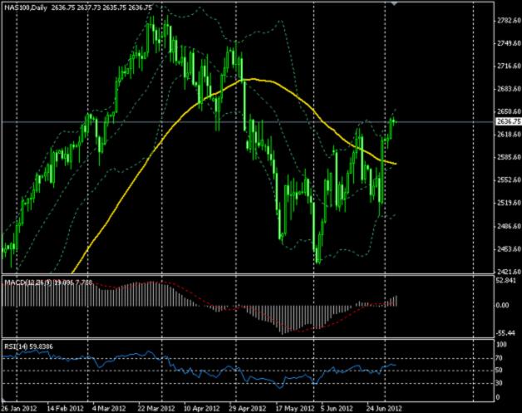Click the 14 Feb 2012 date label
This screenshot has height=413, width=522.
pos(65,408)
